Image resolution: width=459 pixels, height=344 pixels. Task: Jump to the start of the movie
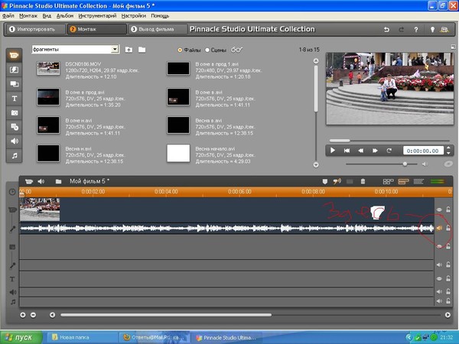347,151
